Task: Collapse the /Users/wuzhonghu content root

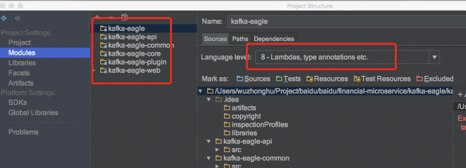Action: tap(200, 91)
